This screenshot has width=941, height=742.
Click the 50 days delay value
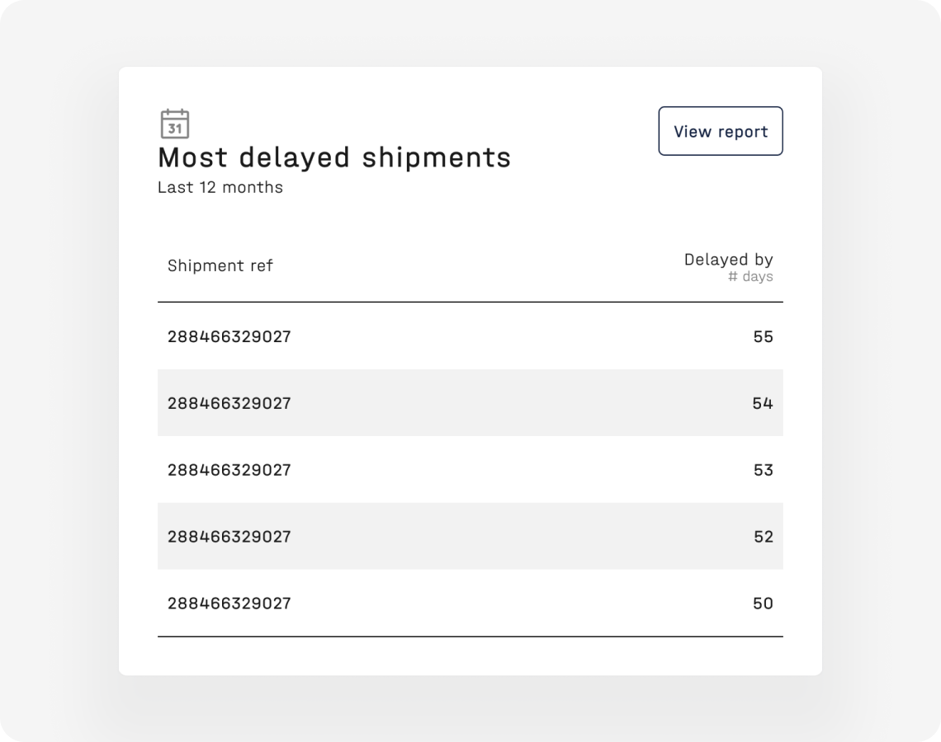[763, 603]
